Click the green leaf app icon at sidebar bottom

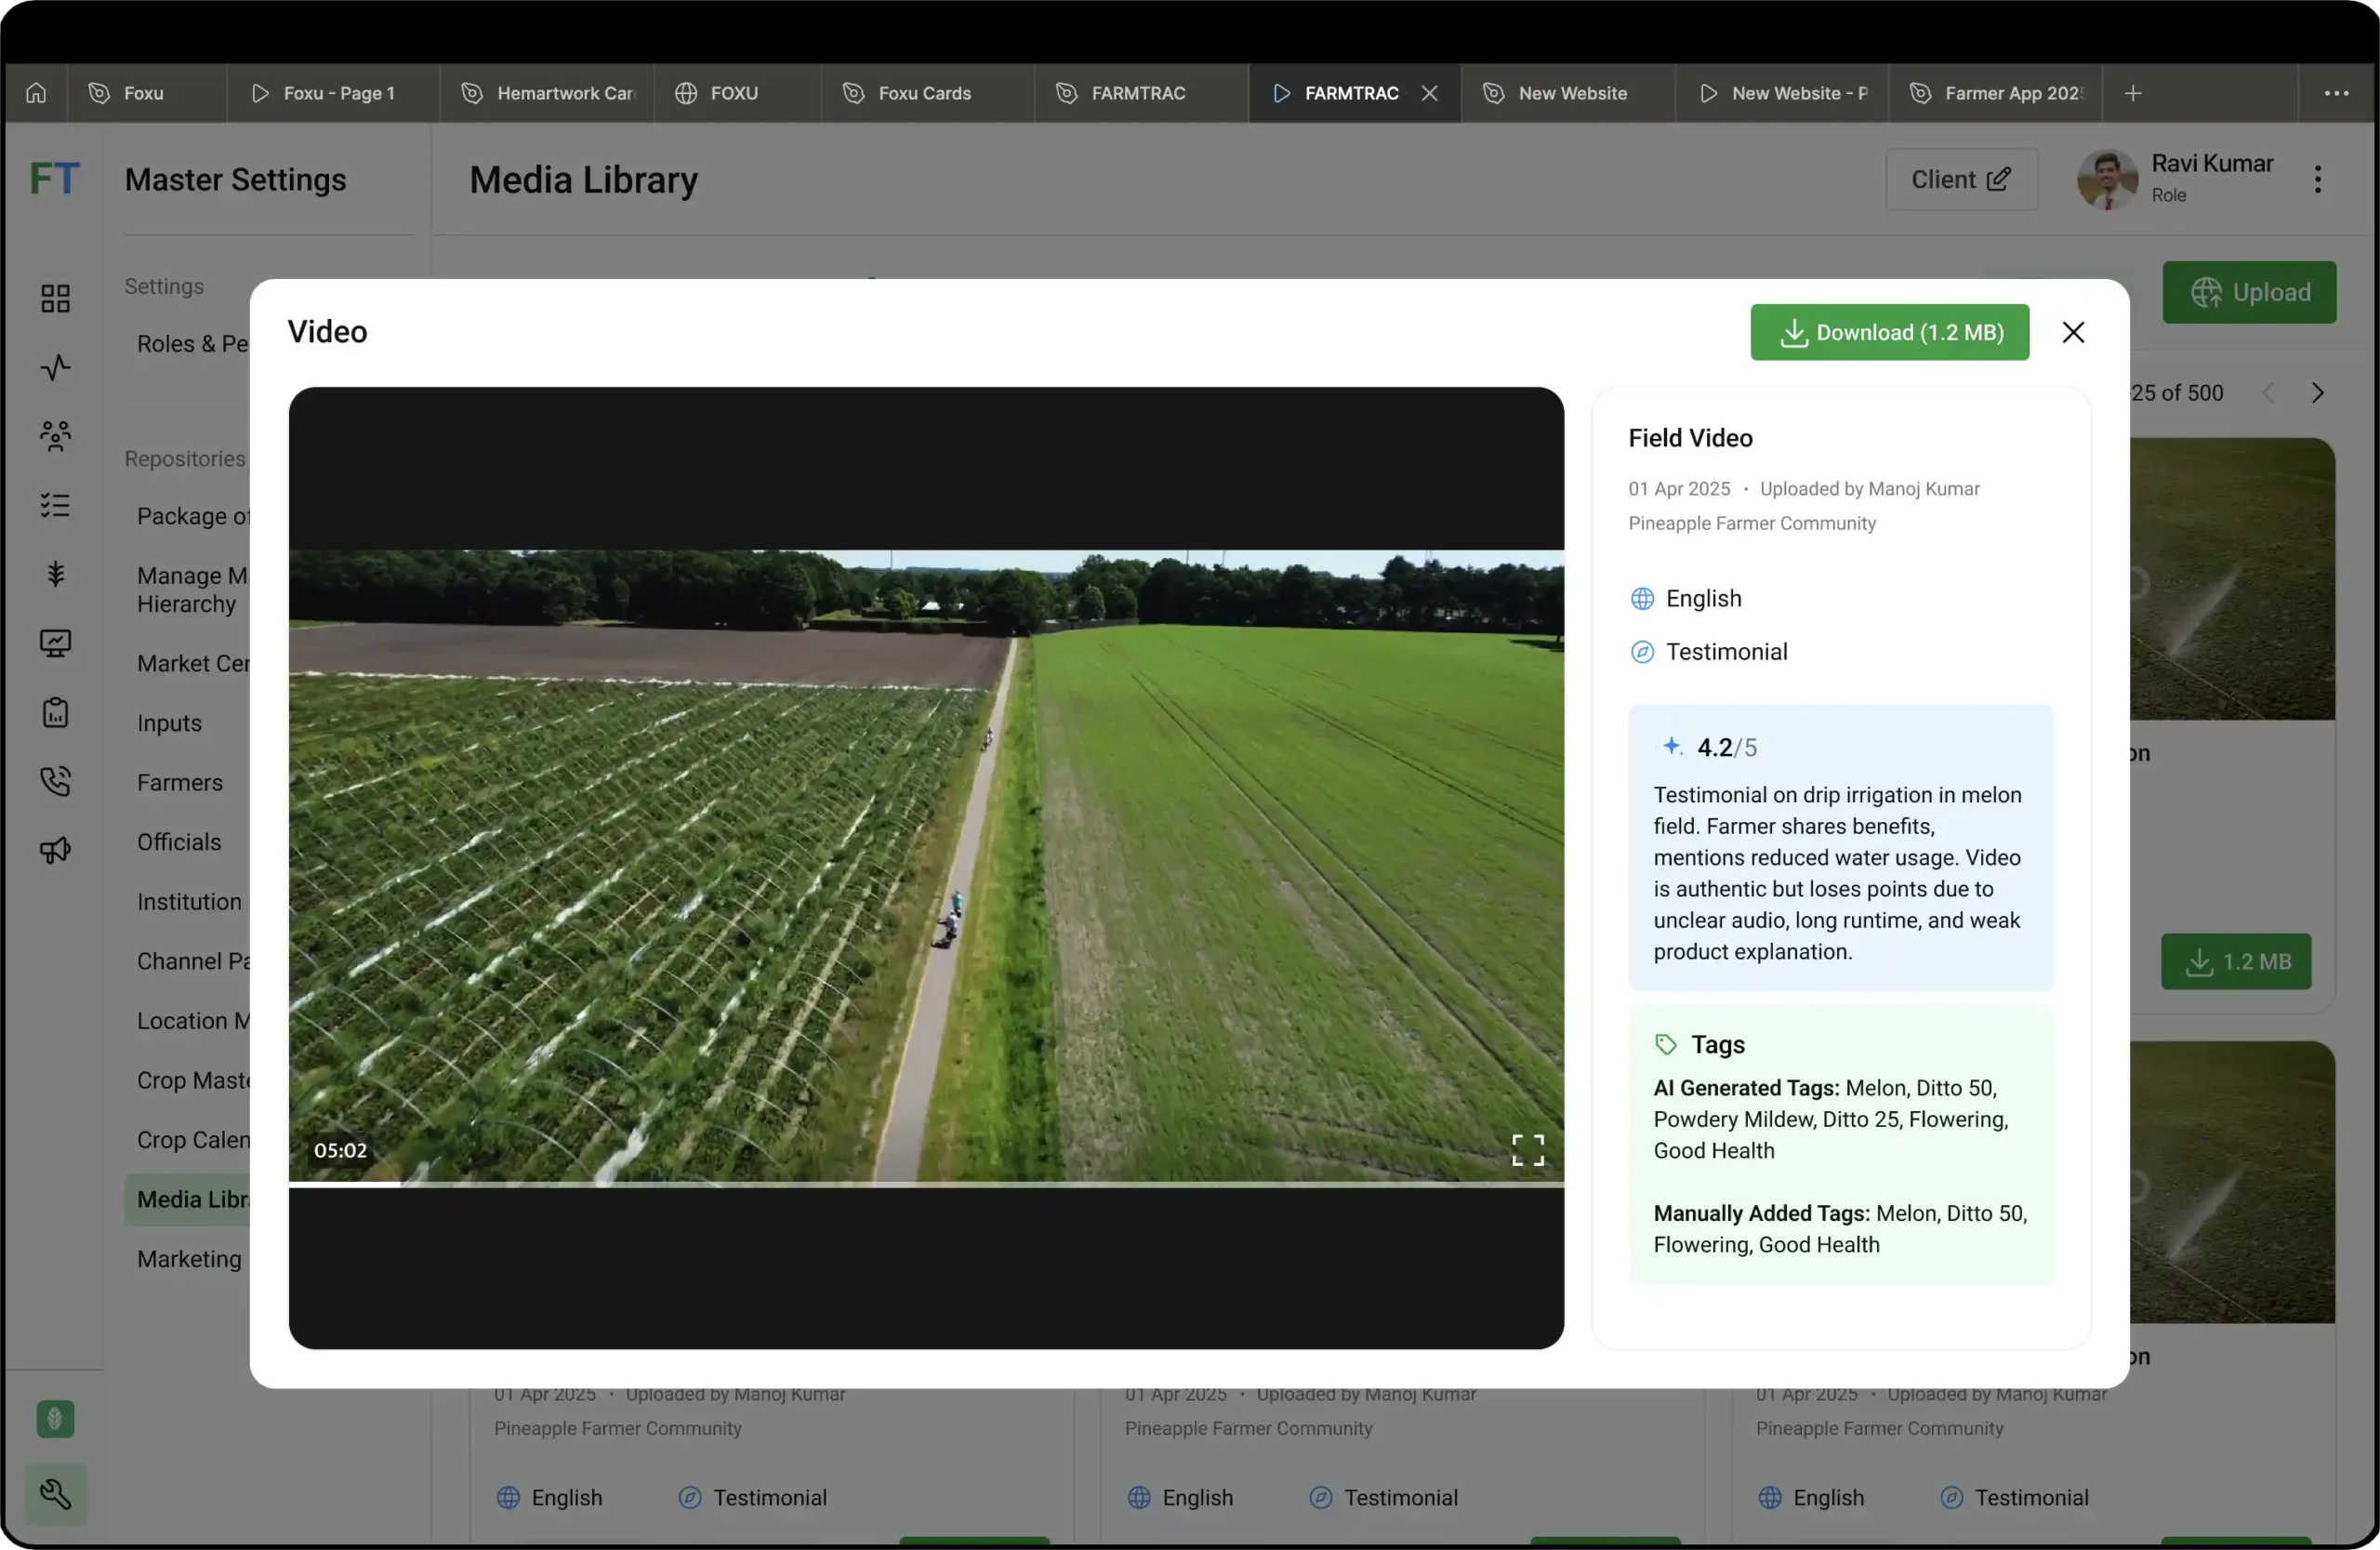click(x=55, y=1419)
